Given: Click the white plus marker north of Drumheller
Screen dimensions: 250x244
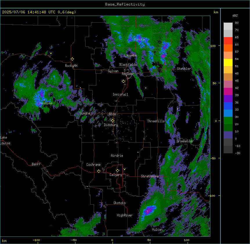Looking at the screenshot, I should tap(177, 109).
